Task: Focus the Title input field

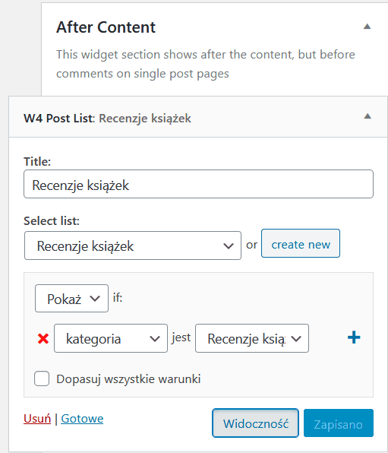Action: [x=199, y=184]
